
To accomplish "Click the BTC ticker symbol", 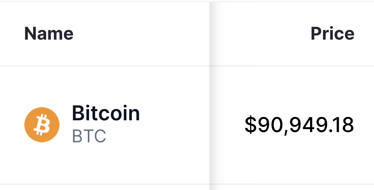I will [89, 136].
